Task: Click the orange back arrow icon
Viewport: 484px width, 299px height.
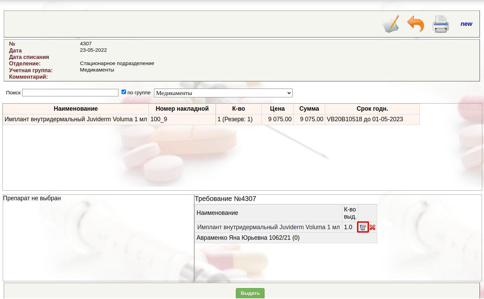Action: 415,24
